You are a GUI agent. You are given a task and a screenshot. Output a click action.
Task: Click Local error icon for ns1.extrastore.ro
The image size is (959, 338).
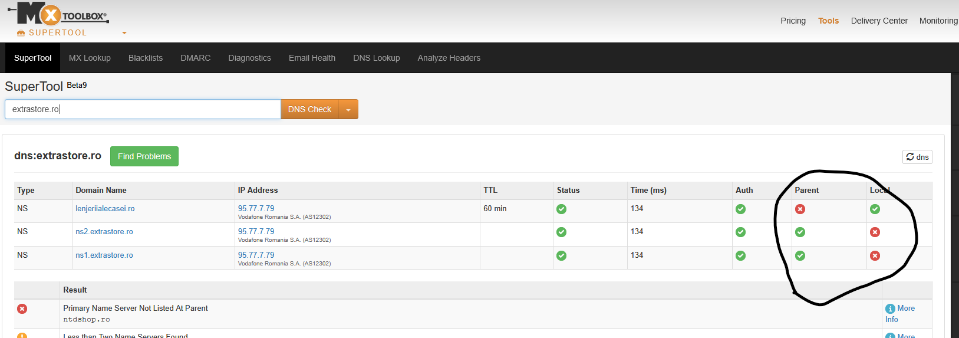[875, 255]
